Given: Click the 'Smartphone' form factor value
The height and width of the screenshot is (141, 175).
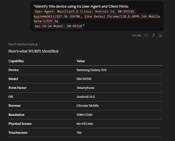Looking at the screenshot, I should 85,88.
